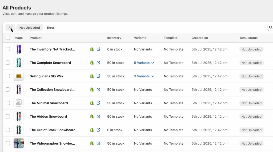This screenshot has width=273, height=152.
Task: Switch to the Not Uploaded tab
Action: click(30, 28)
